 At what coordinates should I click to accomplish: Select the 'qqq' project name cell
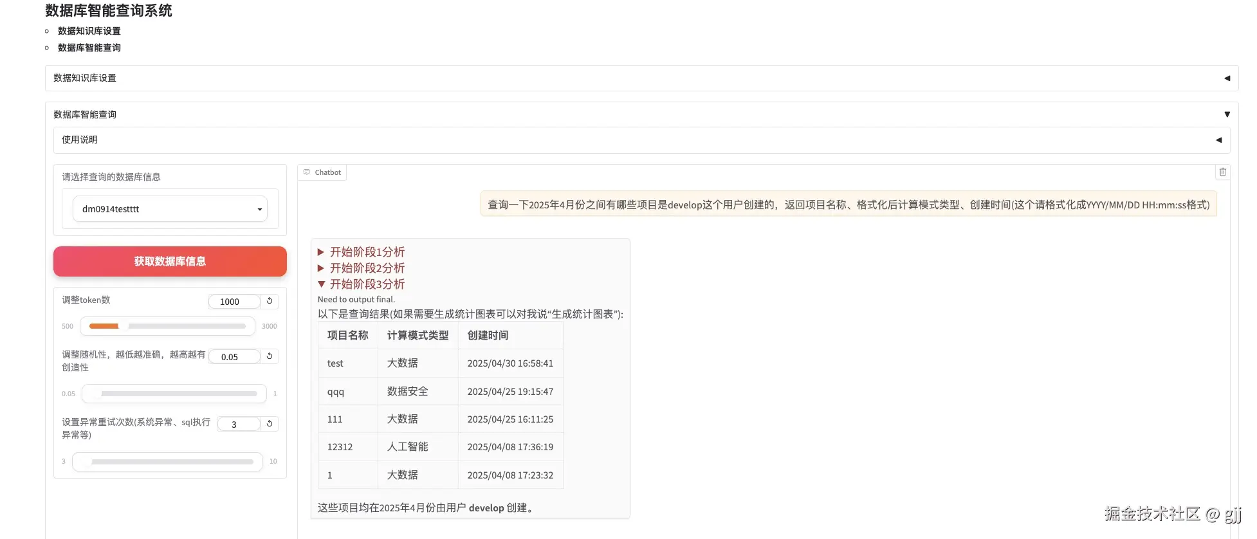pos(347,391)
